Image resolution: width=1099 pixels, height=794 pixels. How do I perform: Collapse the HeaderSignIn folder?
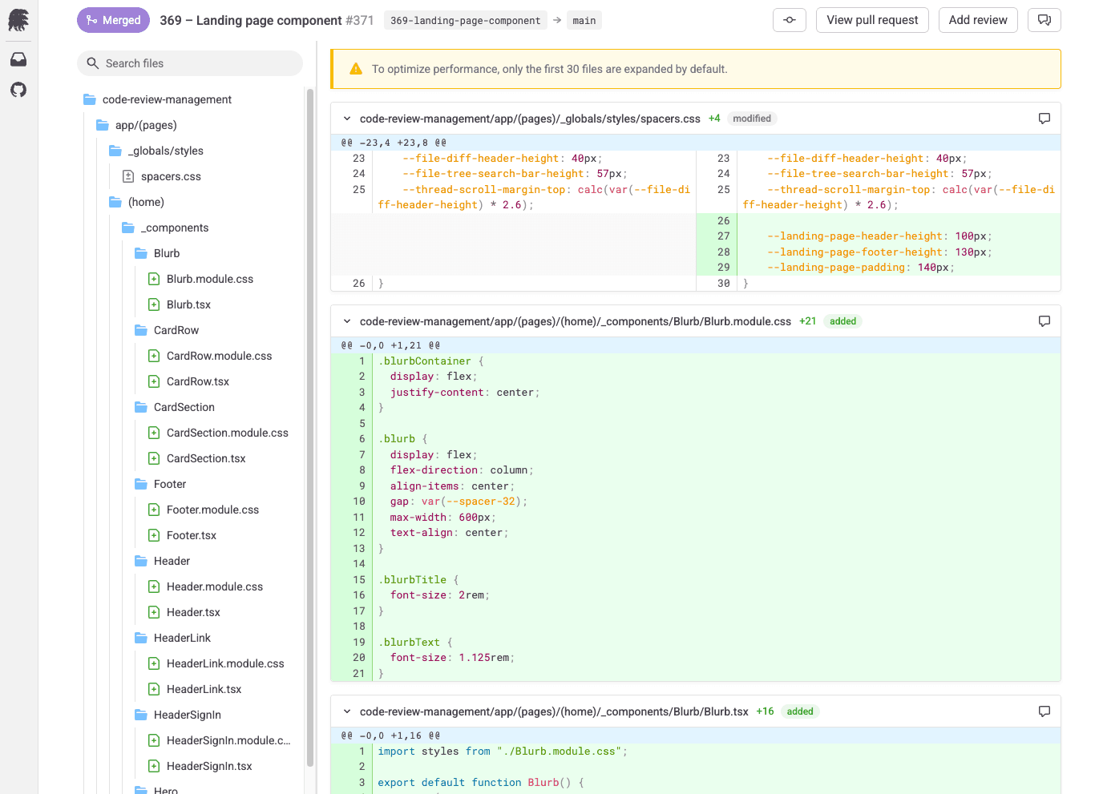tap(178, 715)
